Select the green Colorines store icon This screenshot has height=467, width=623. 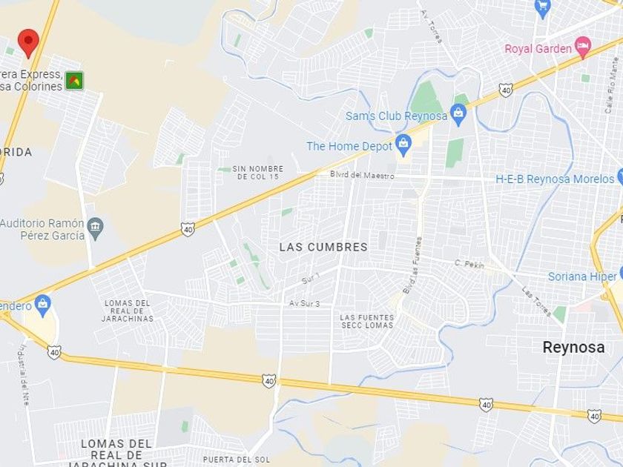74,81
